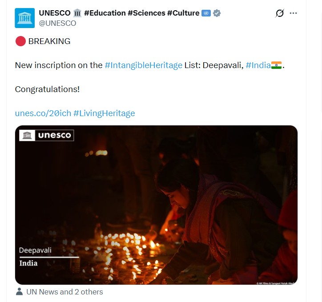Click the UNESCO logo on the photo
This screenshot has width=322, height=302.
[46, 135]
